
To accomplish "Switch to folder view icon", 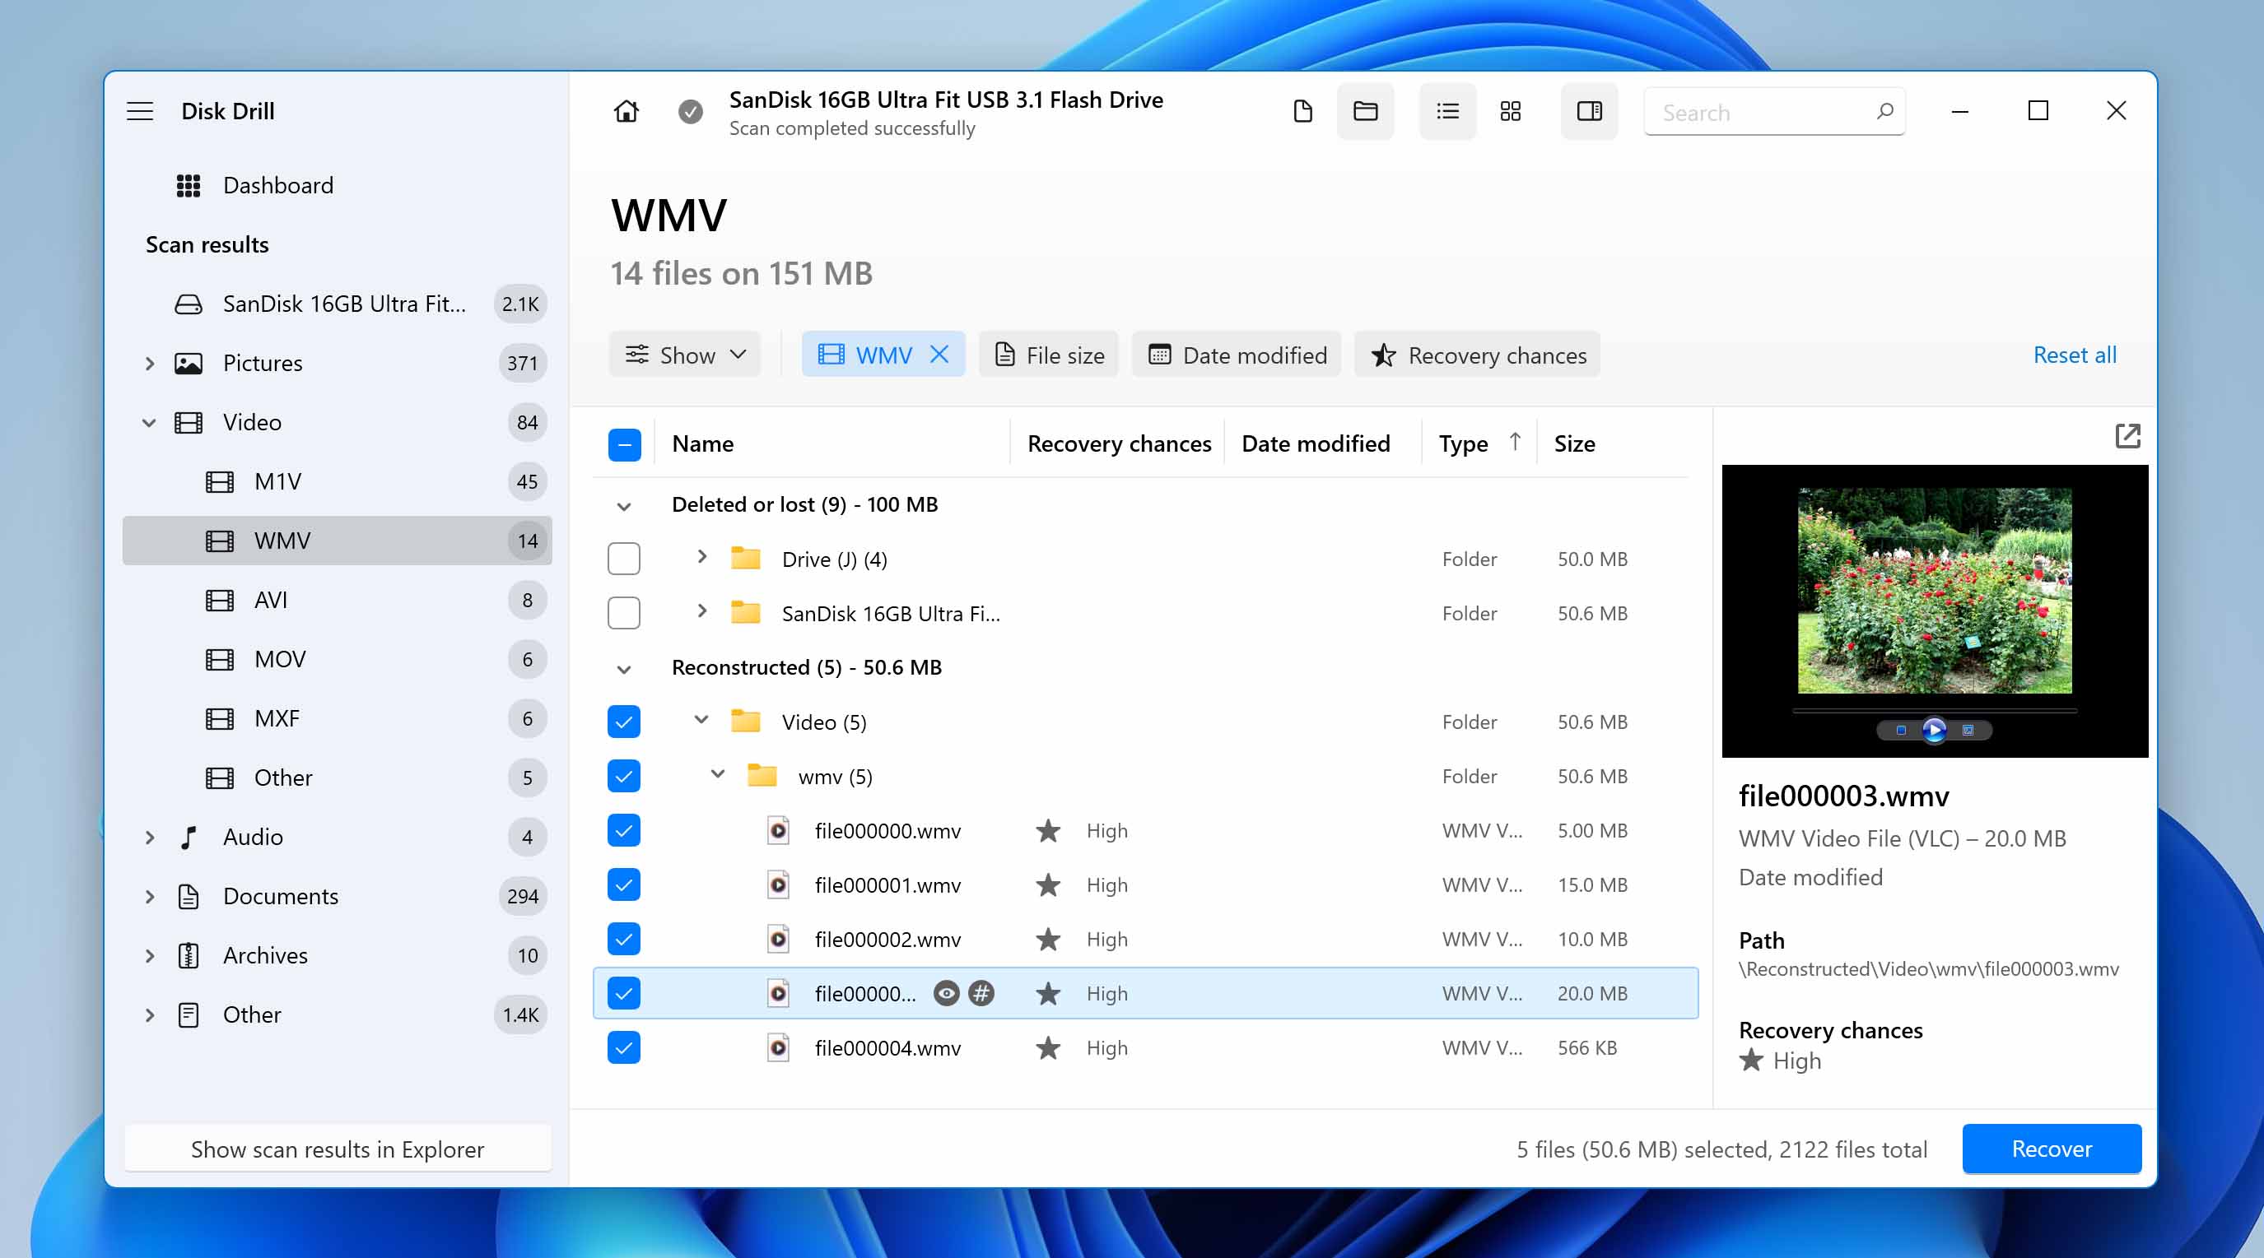I will (1365, 111).
